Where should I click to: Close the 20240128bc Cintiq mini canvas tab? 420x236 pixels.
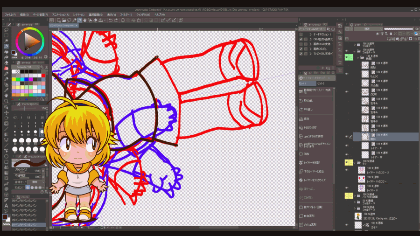(x=77, y=26)
